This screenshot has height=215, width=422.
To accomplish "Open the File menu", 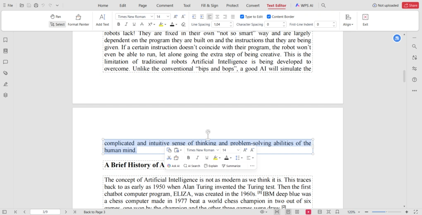I will (x=8, y=5).
